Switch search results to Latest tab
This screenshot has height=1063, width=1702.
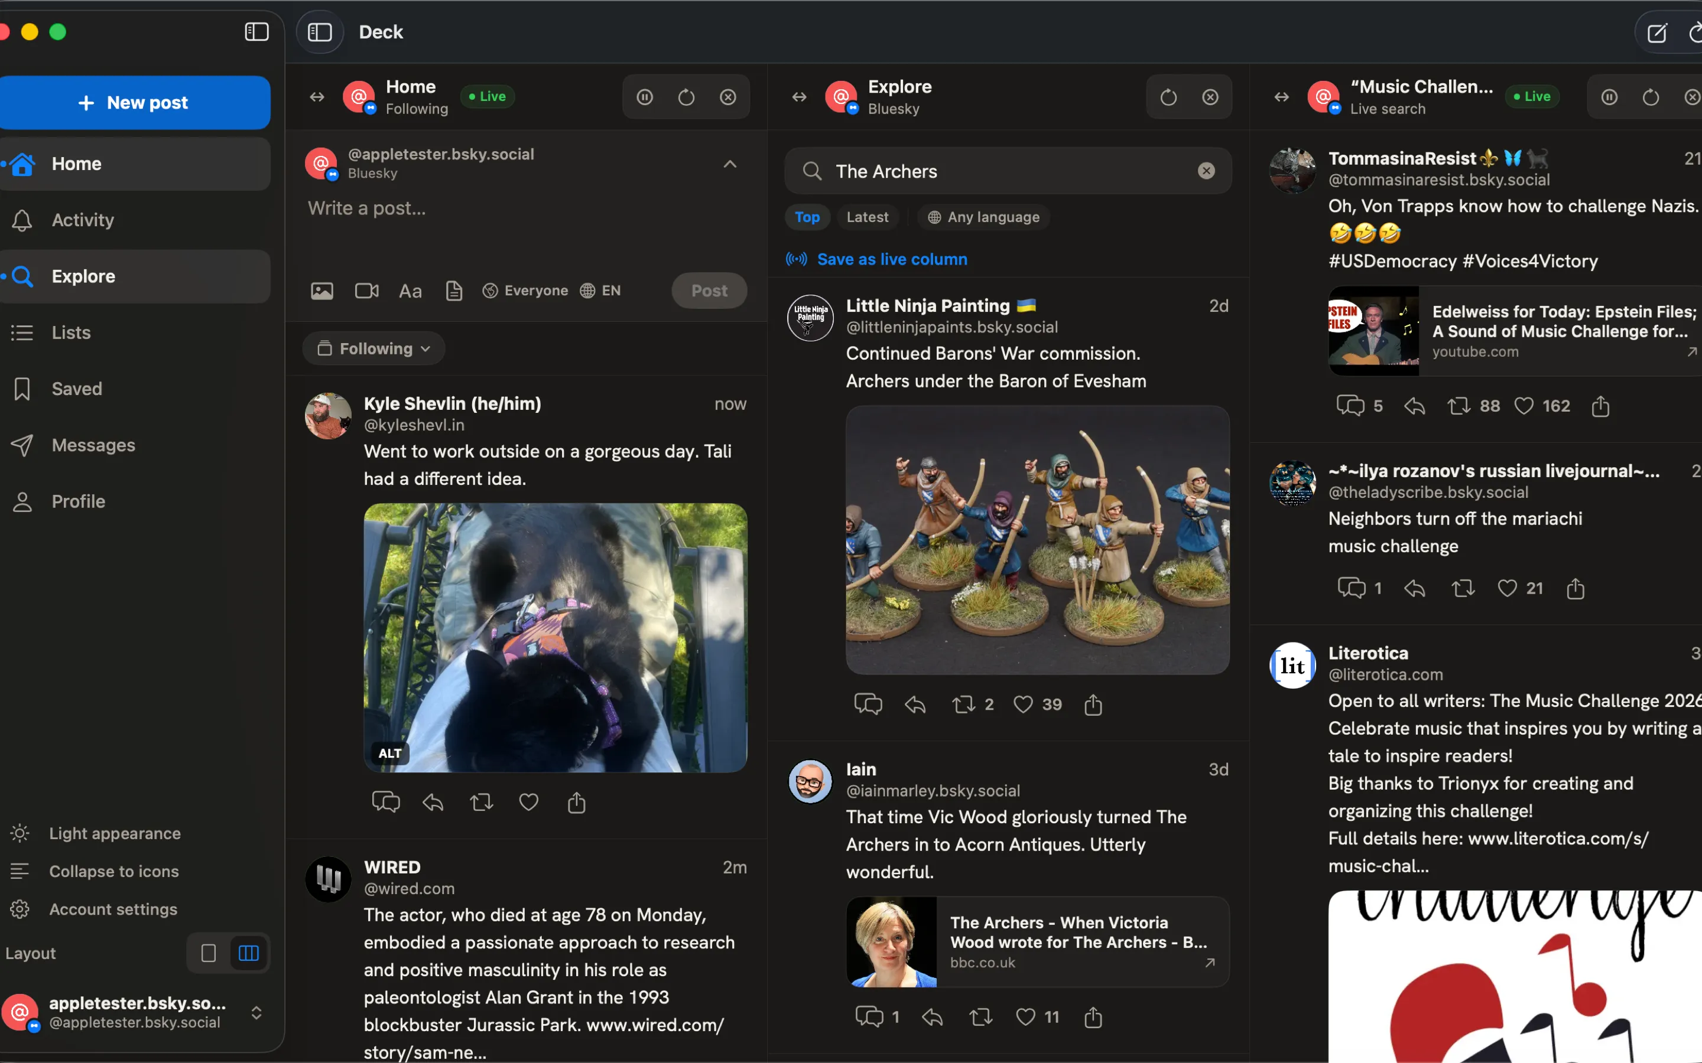pyautogui.click(x=867, y=217)
